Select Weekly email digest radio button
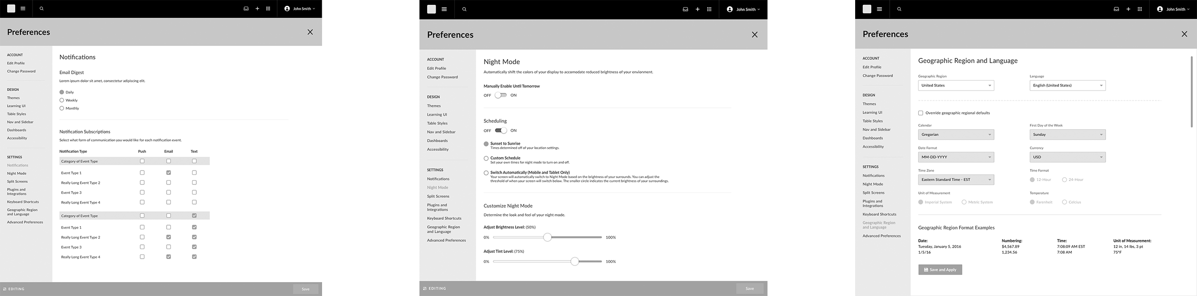Screen dimensions: 1197x296 click(62, 100)
